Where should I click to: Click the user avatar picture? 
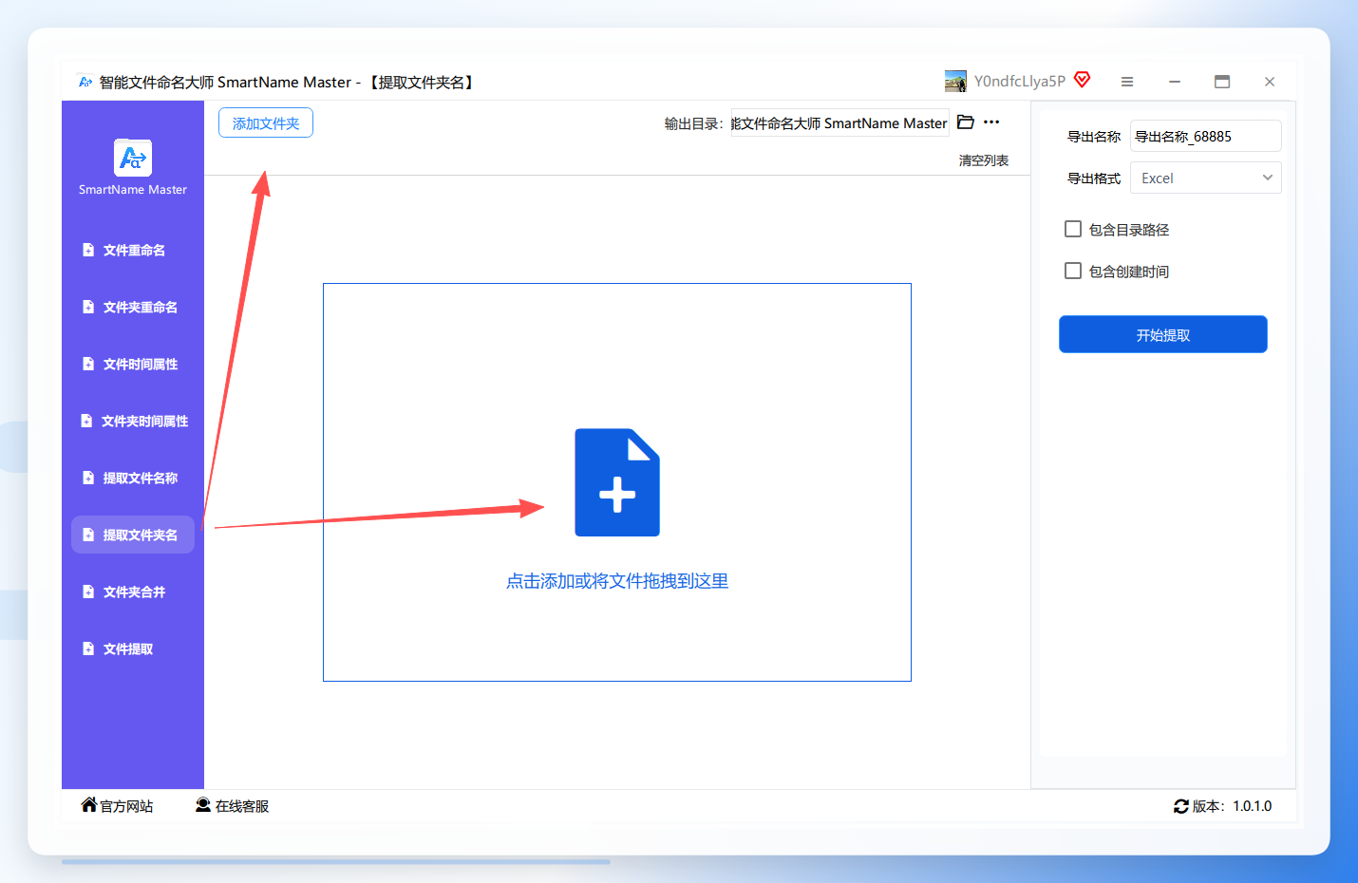tap(955, 81)
